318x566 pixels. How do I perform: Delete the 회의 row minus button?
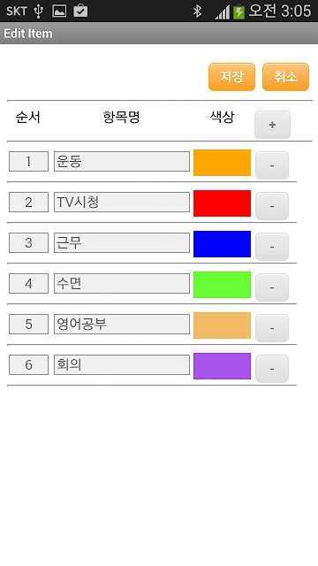point(272,369)
